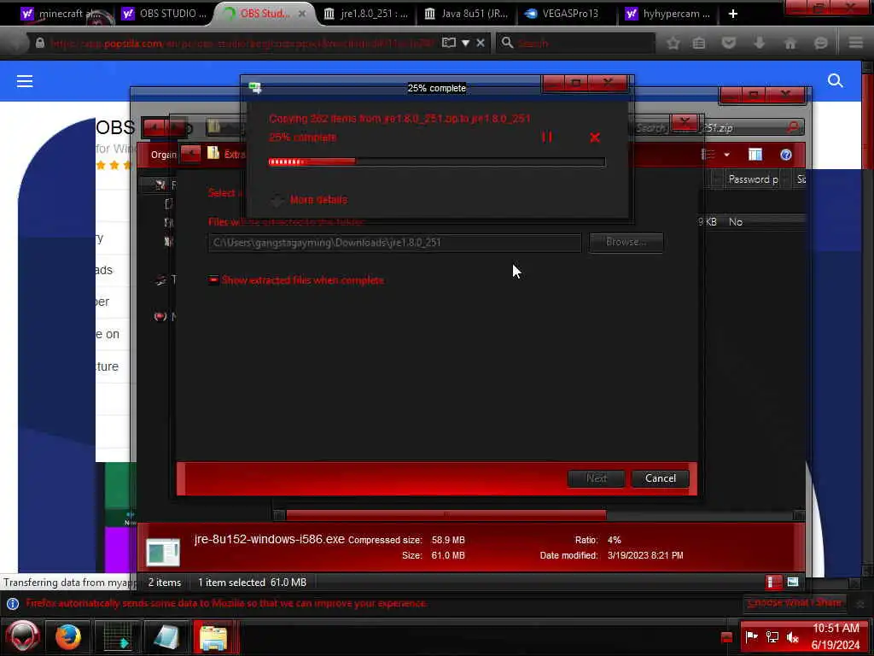Cancel the copy with the red X
The height and width of the screenshot is (656, 874).
click(x=595, y=138)
